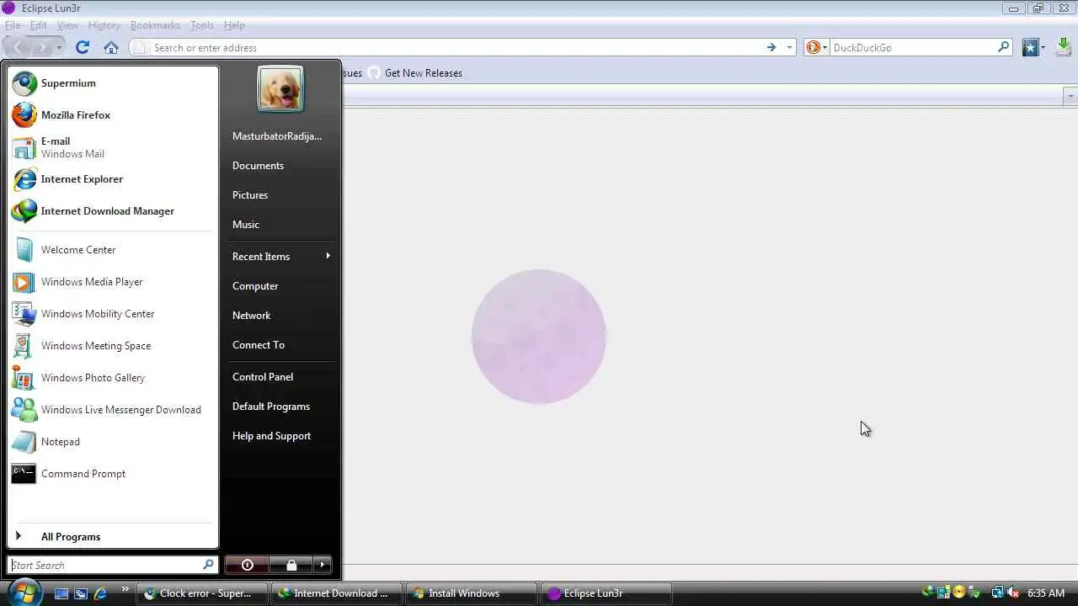Open Internet Download Manager shortcut

[x=112, y=211]
